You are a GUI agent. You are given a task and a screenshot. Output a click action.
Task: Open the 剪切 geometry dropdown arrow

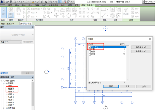coord(36,13)
